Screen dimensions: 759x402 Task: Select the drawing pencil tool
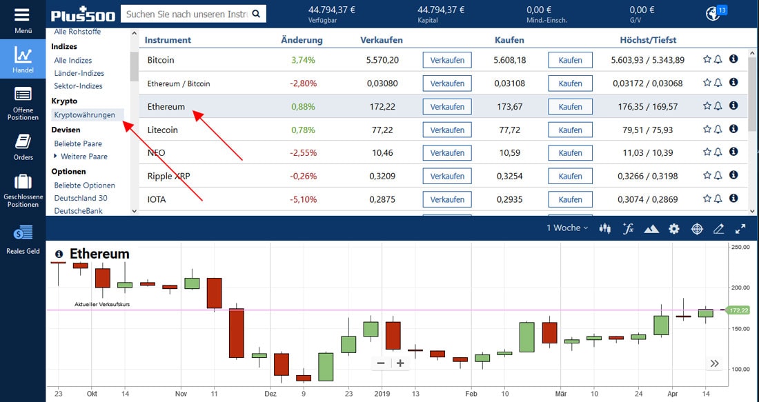point(719,228)
